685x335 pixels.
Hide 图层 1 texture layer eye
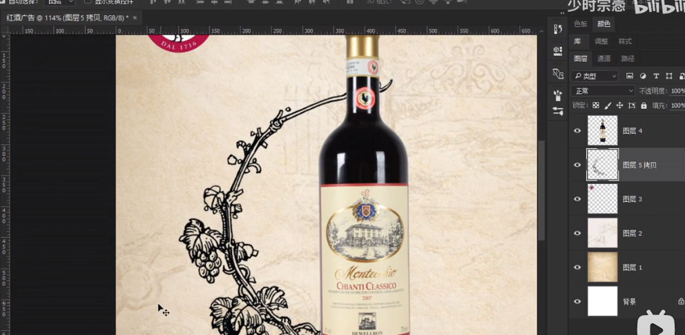click(577, 267)
